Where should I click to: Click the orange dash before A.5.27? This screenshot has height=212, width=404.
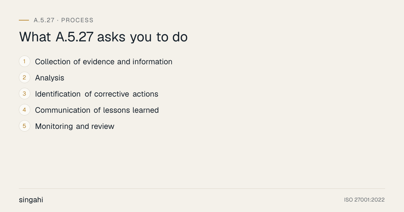(24, 20)
